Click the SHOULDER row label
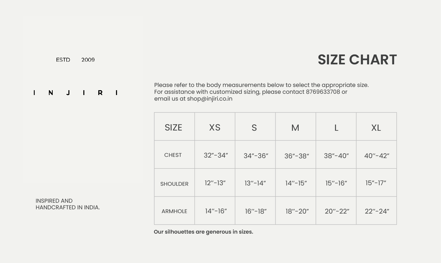The image size is (441, 263). tap(174, 184)
